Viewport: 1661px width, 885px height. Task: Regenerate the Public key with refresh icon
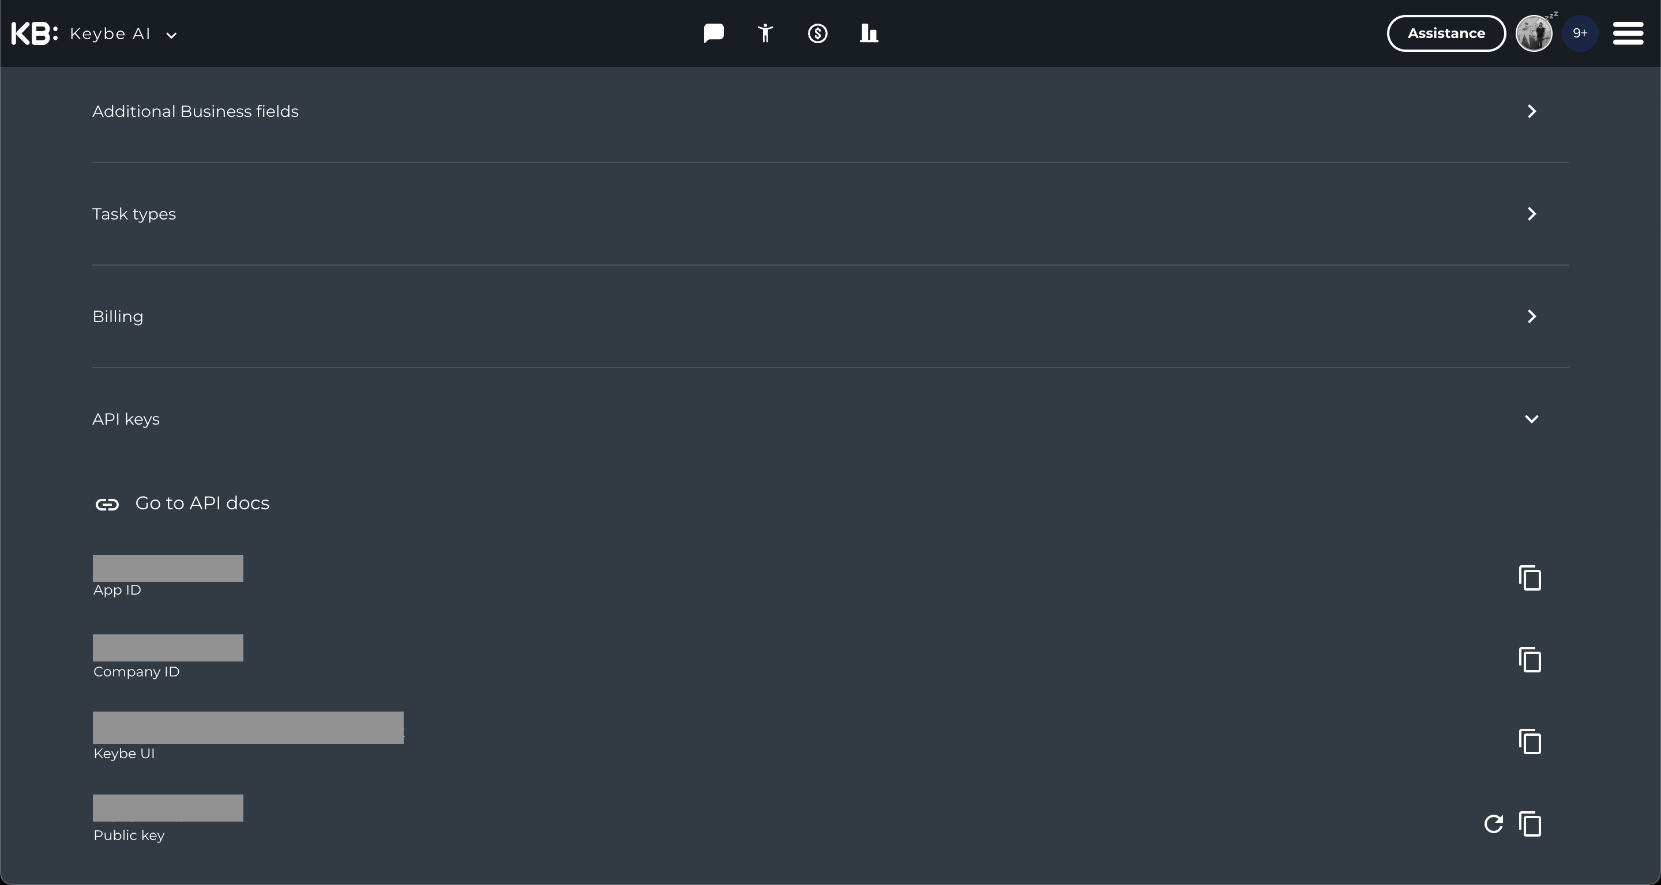pos(1493,824)
